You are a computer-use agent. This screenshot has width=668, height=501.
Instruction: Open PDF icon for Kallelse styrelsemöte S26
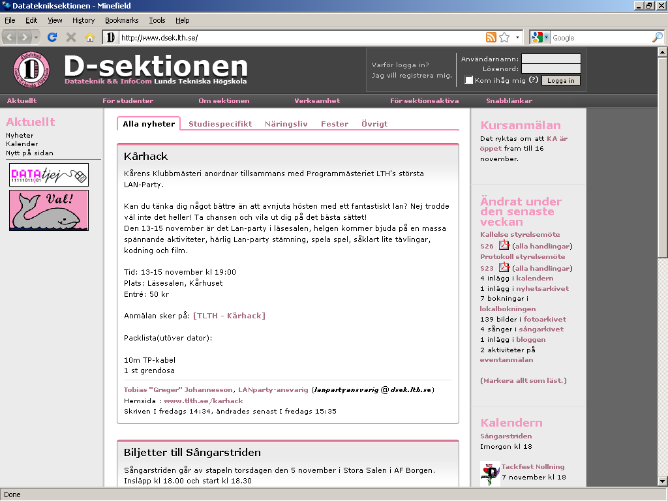pos(504,246)
